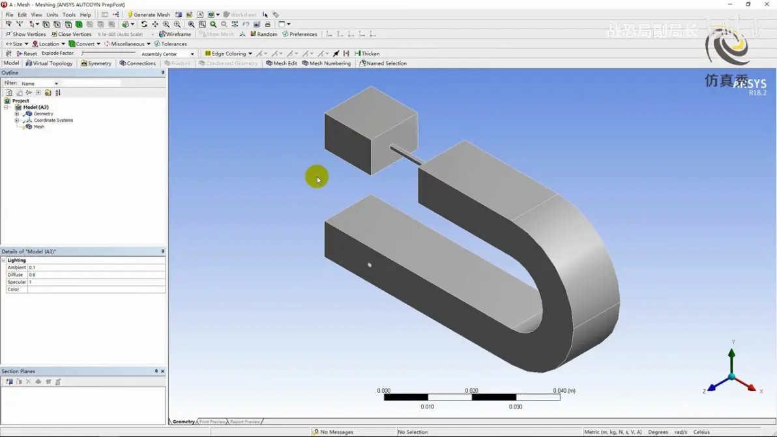The width and height of the screenshot is (777, 437).
Task: Collapse the Model (A3) node
Action: click(6, 107)
